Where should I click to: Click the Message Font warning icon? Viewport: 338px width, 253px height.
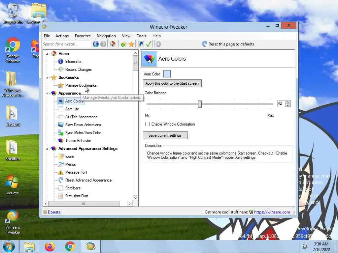[61, 172]
